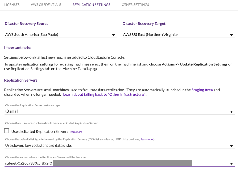Viewport: 238px width, 170px height.
Task: Switch to the Licenses tab
Action: coord(12,5)
